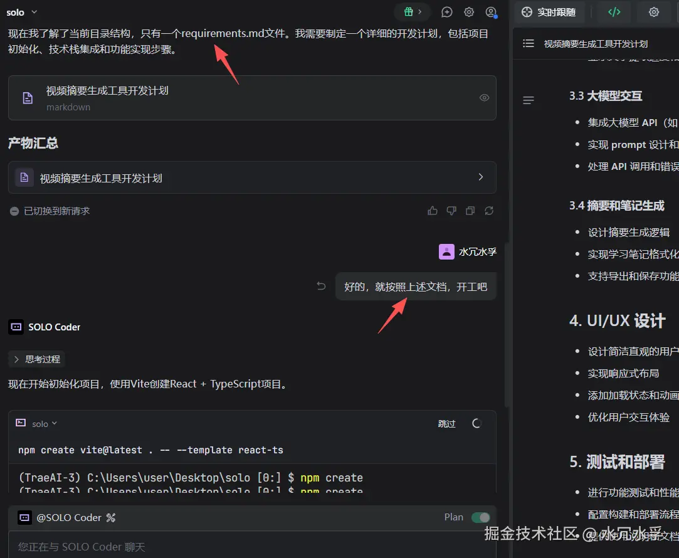The width and height of the screenshot is (679, 558).
Task: Copy the response text
Action: [470, 211]
